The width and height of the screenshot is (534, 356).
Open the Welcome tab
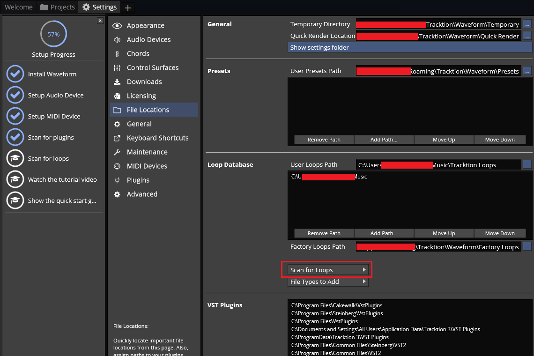point(19,7)
